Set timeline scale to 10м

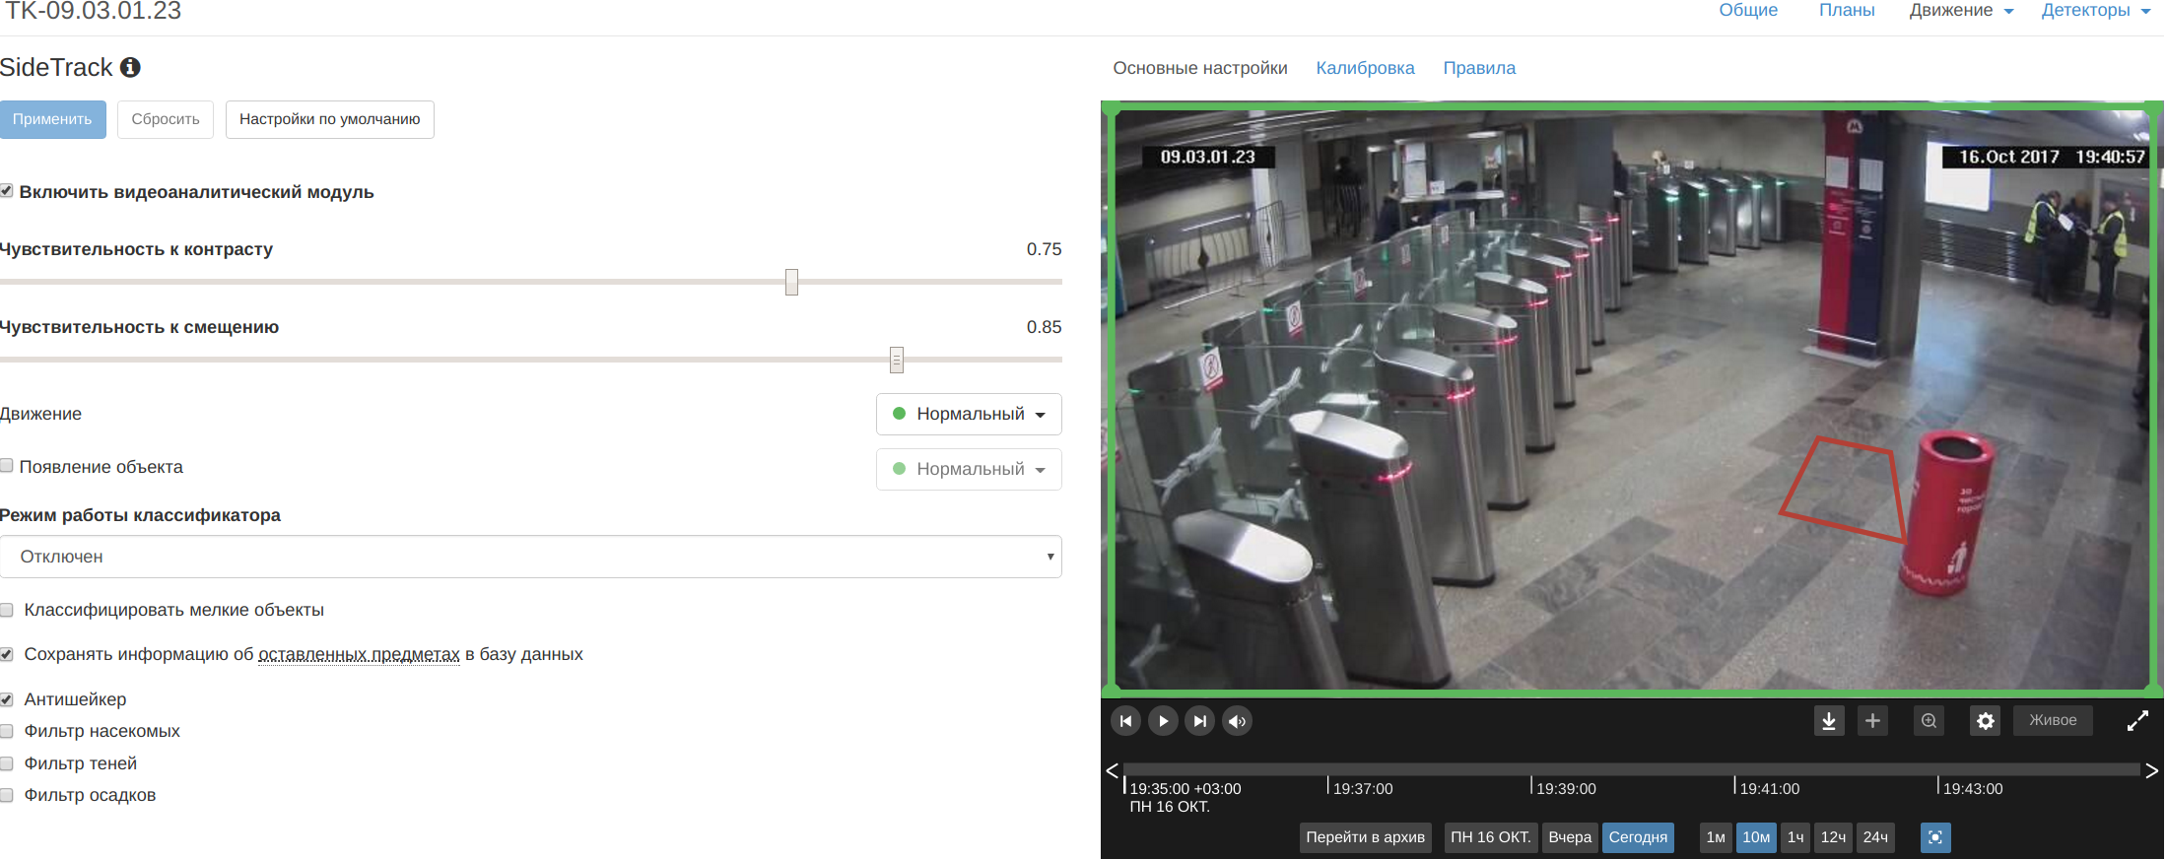[1756, 837]
